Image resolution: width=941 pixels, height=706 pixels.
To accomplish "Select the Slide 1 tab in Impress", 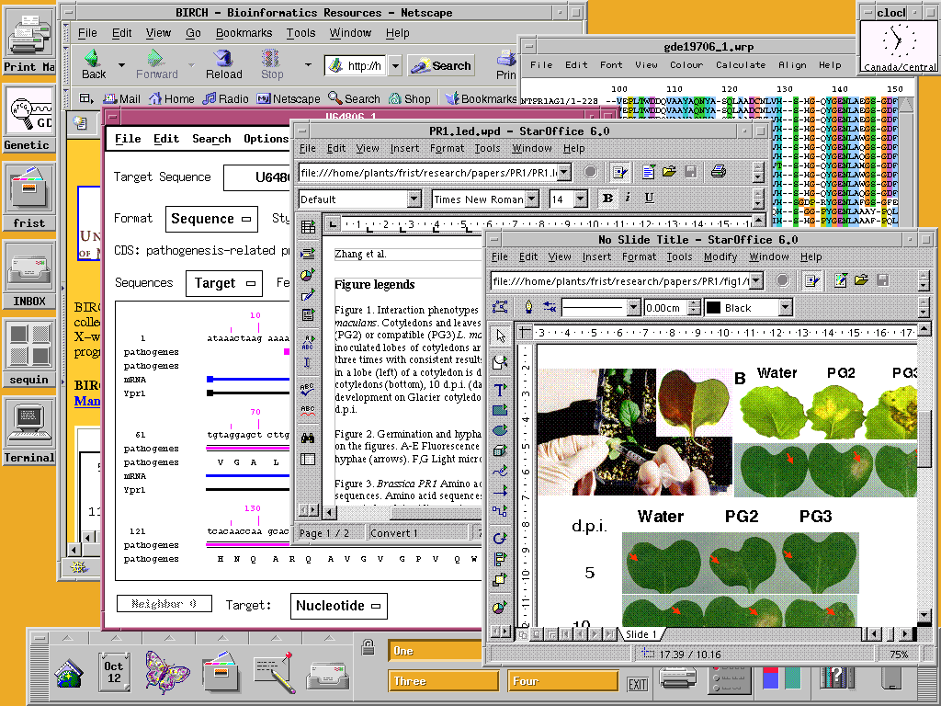I will point(641,634).
